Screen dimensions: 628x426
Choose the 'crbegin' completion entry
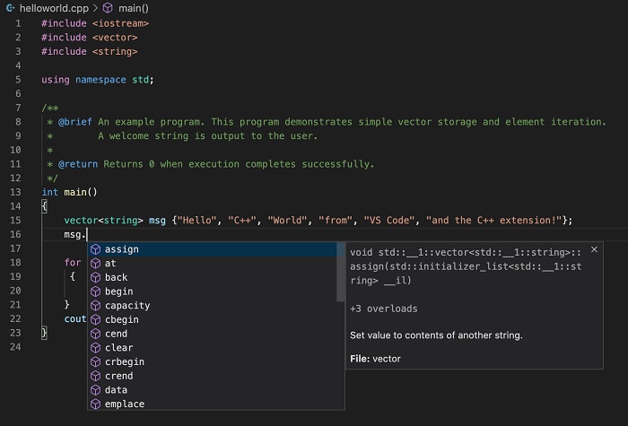pyautogui.click(x=125, y=362)
